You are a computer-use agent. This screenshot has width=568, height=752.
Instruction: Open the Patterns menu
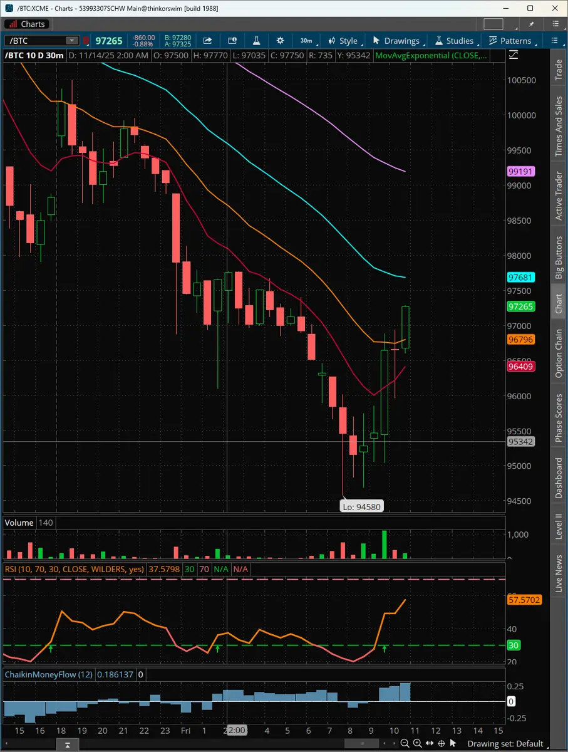(x=510, y=40)
